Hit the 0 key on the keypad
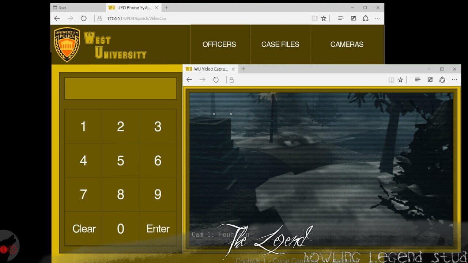This screenshot has height=263, width=468. (121, 229)
